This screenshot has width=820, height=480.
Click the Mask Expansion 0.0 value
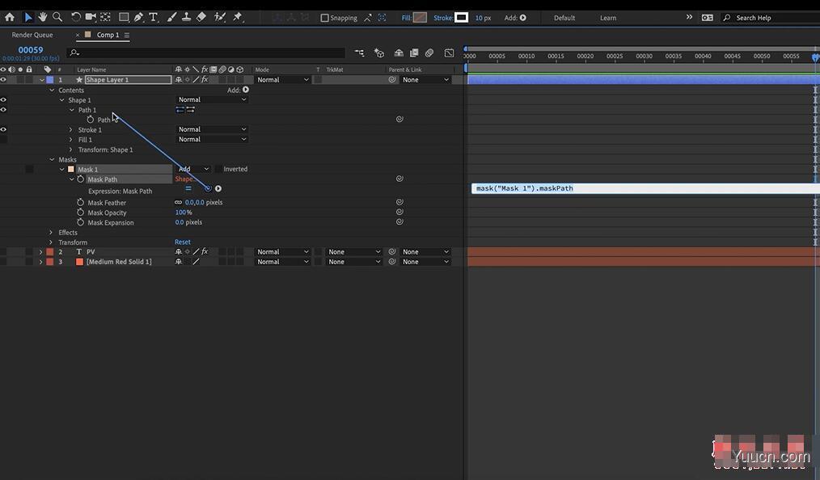(180, 222)
